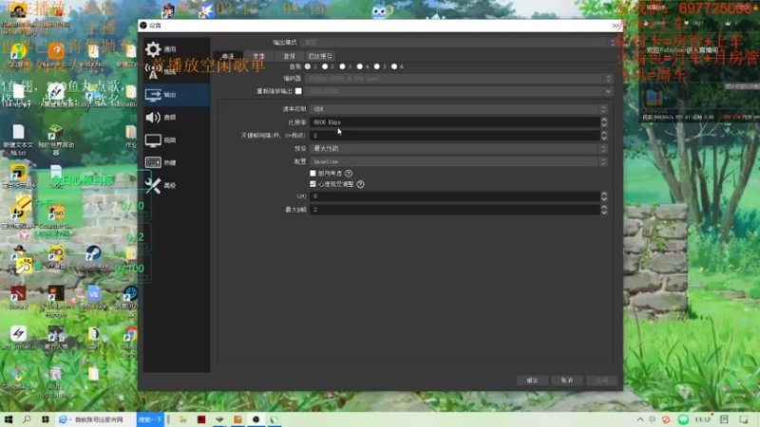
Task: Click the GPU stepper arrows
Action: [604, 196]
